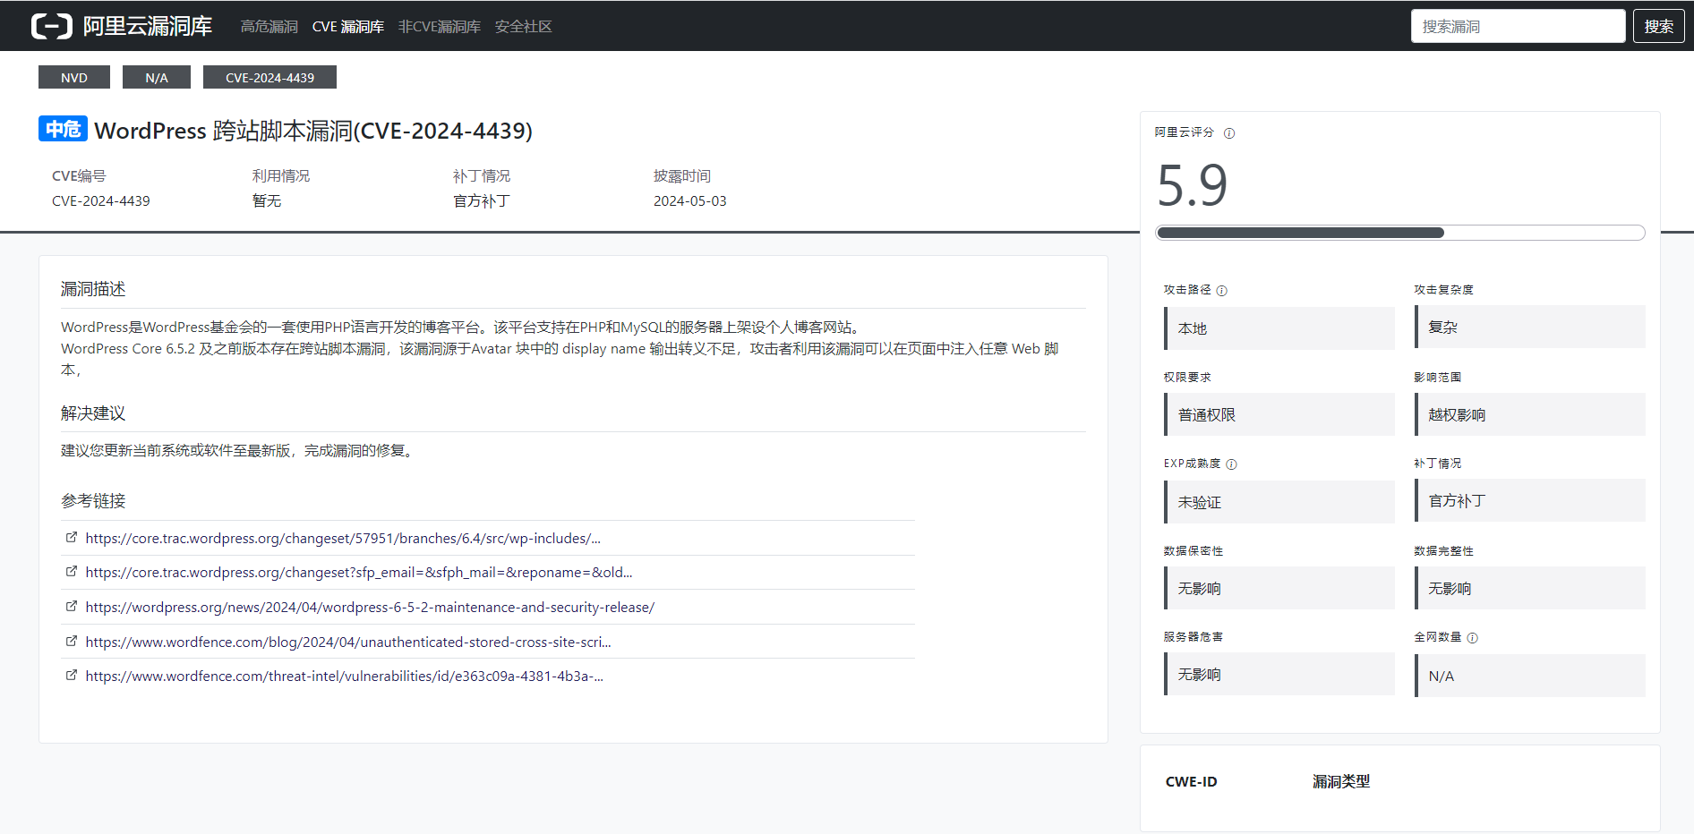Open the wordfence.com blog reference link
This screenshot has width=1694, height=834.
click(348, 642)
